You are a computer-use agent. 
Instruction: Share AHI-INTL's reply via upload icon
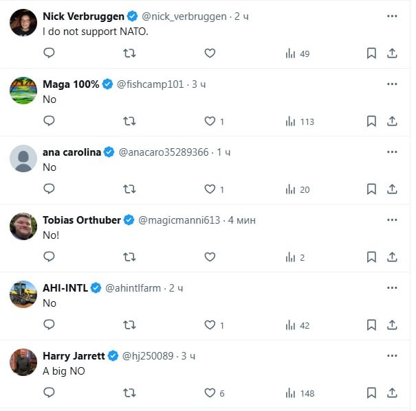click(x=392, y=325)
